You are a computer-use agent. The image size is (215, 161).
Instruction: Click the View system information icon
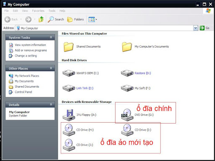pyautogui.click(x=11, y=45)
